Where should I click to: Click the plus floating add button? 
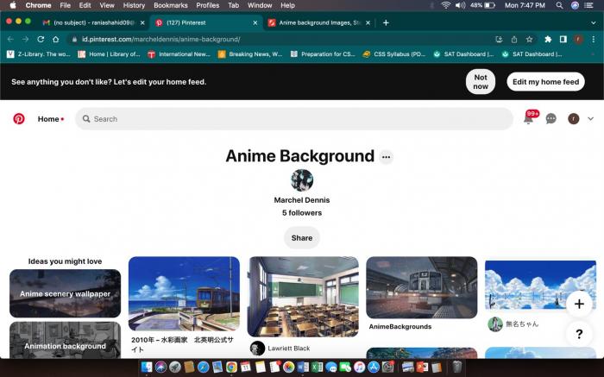pyautogui.click(x=579, y=304)
